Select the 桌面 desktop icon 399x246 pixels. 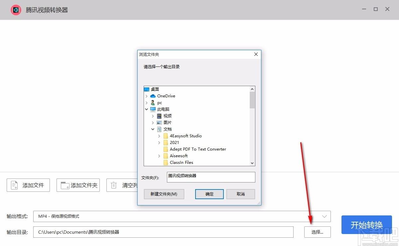pos(147,89)
